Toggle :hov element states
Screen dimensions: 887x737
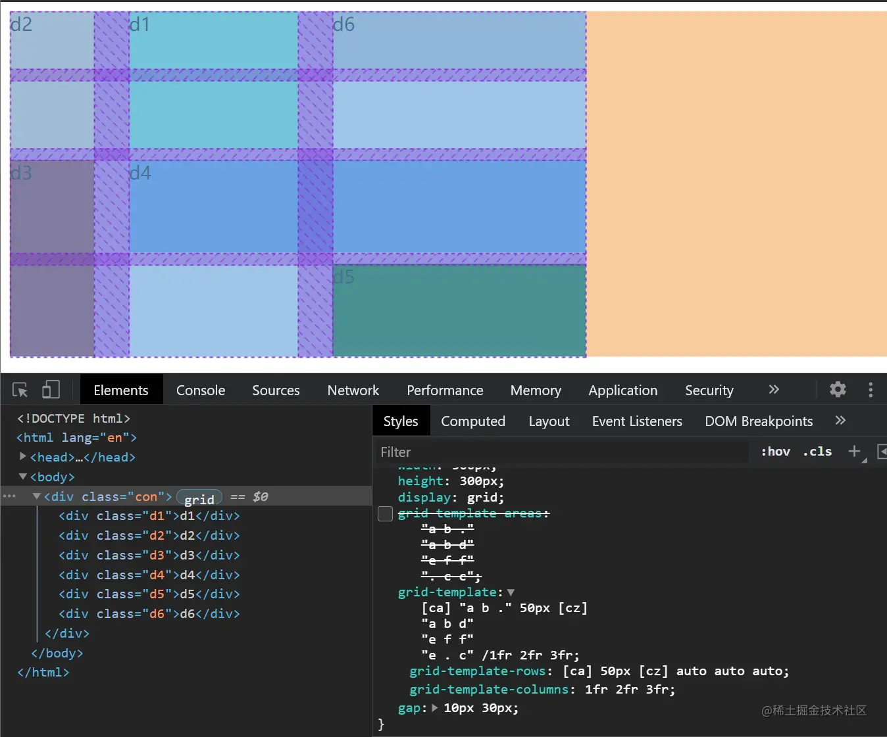coord(775,452)
